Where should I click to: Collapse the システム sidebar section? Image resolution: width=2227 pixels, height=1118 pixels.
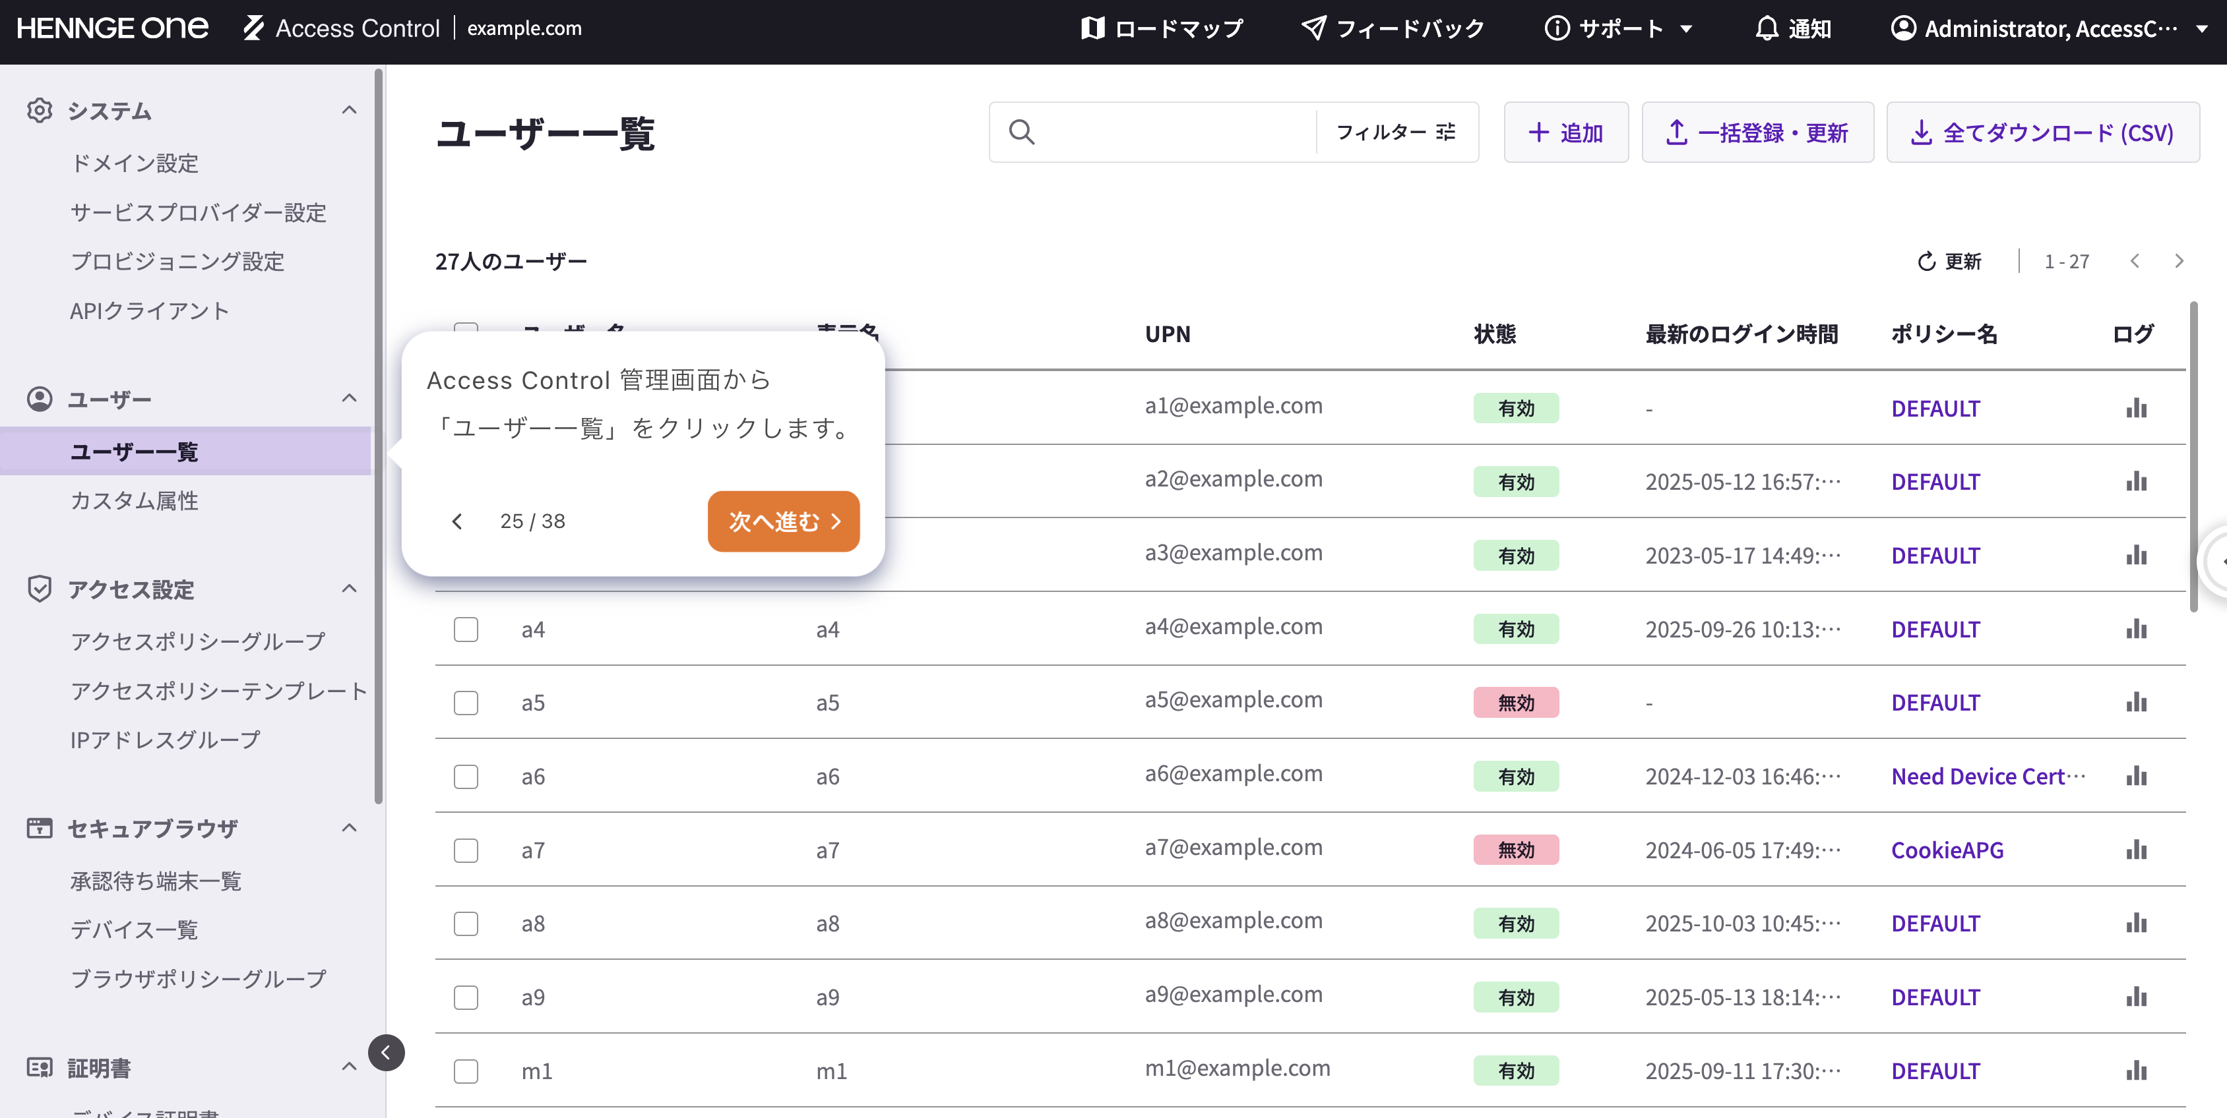[x=349, y=109]
